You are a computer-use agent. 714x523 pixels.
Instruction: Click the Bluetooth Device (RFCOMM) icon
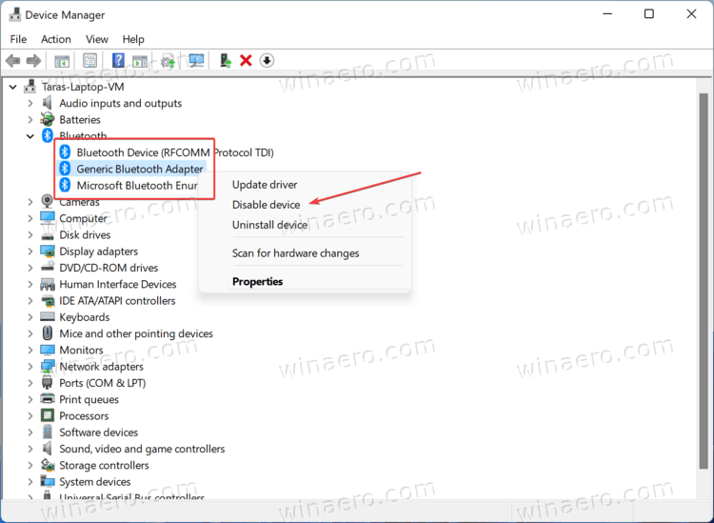pos(65,152)
